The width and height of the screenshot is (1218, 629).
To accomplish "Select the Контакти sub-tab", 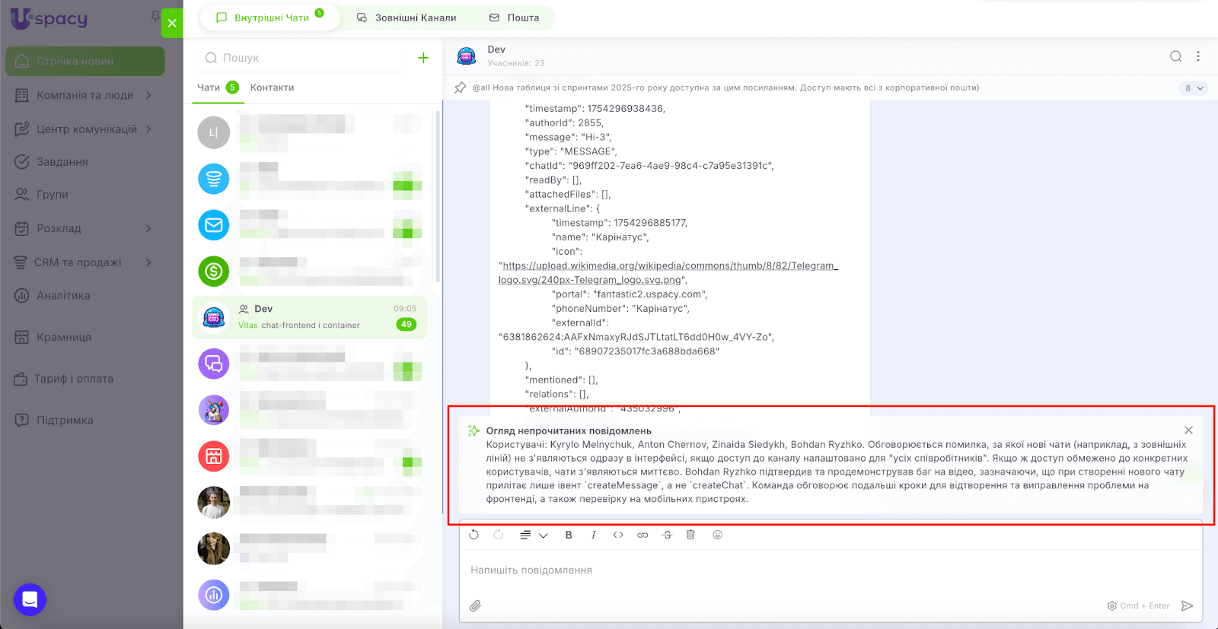I will [272, 87].
